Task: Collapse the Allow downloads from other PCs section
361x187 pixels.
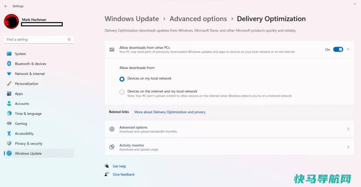Action: (348, 49)
